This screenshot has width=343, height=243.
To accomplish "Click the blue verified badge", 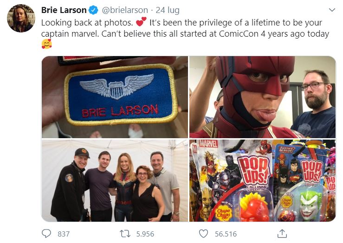I will coord(93,10).
